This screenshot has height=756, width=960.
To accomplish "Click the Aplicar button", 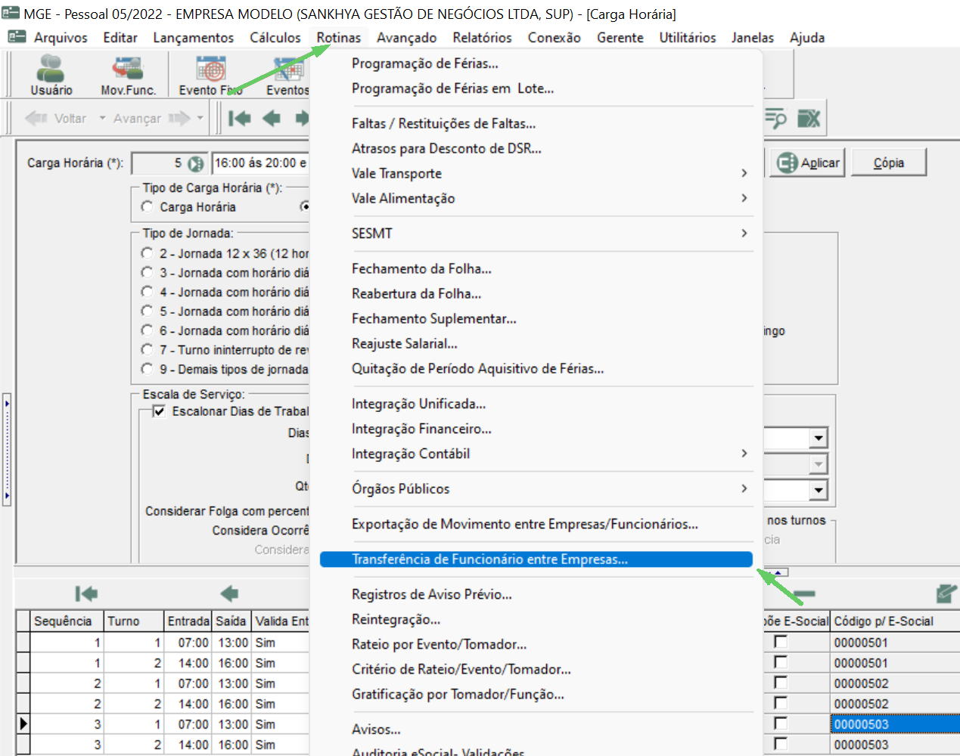I will point(808,163).
